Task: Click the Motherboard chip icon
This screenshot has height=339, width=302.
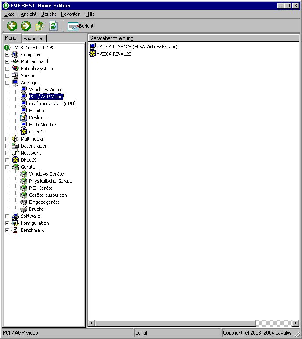Action: 15,61
